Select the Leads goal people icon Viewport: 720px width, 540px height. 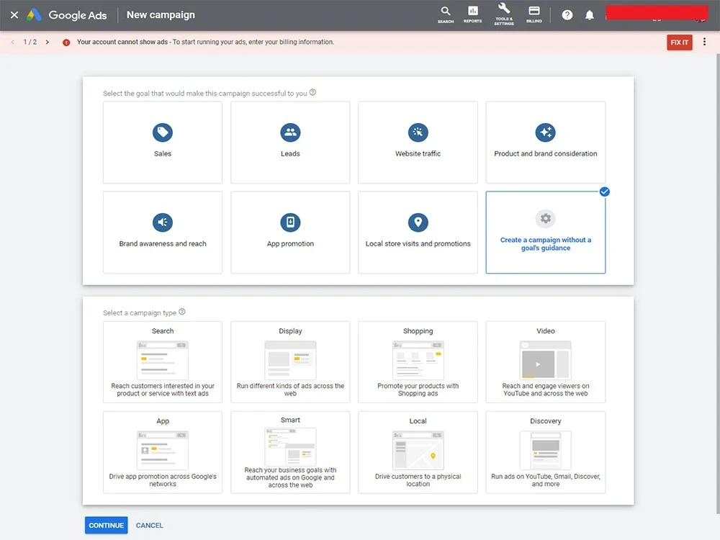point(290,132)
